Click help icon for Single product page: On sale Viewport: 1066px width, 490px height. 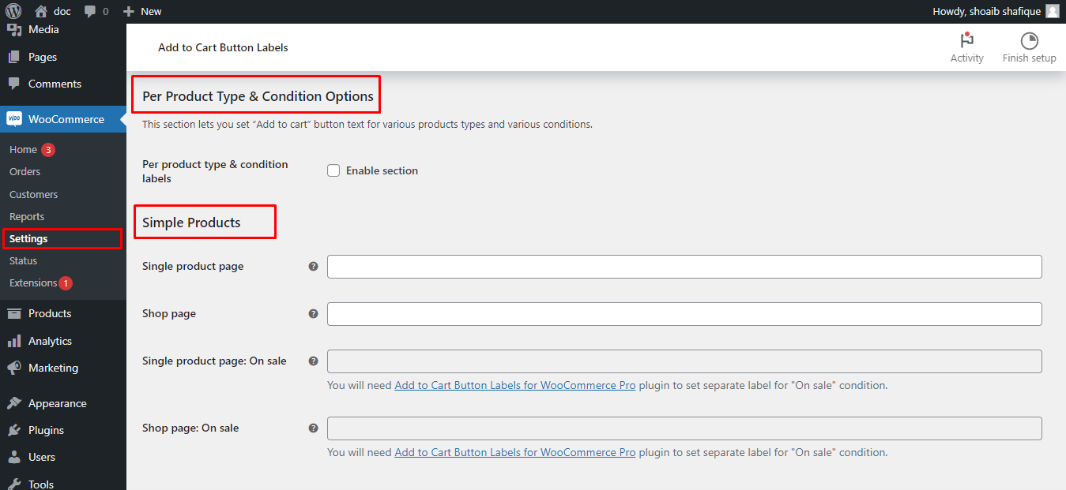pos(313,361)
